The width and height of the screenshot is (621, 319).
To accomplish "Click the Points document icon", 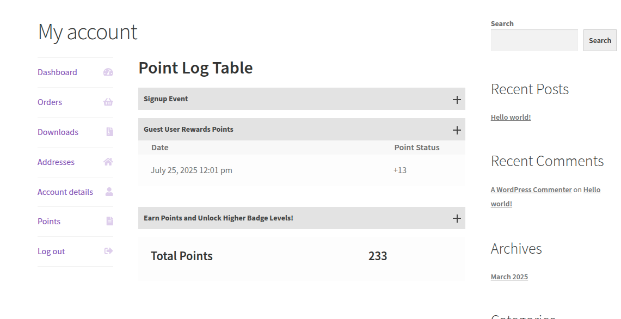I will point(109,221).
